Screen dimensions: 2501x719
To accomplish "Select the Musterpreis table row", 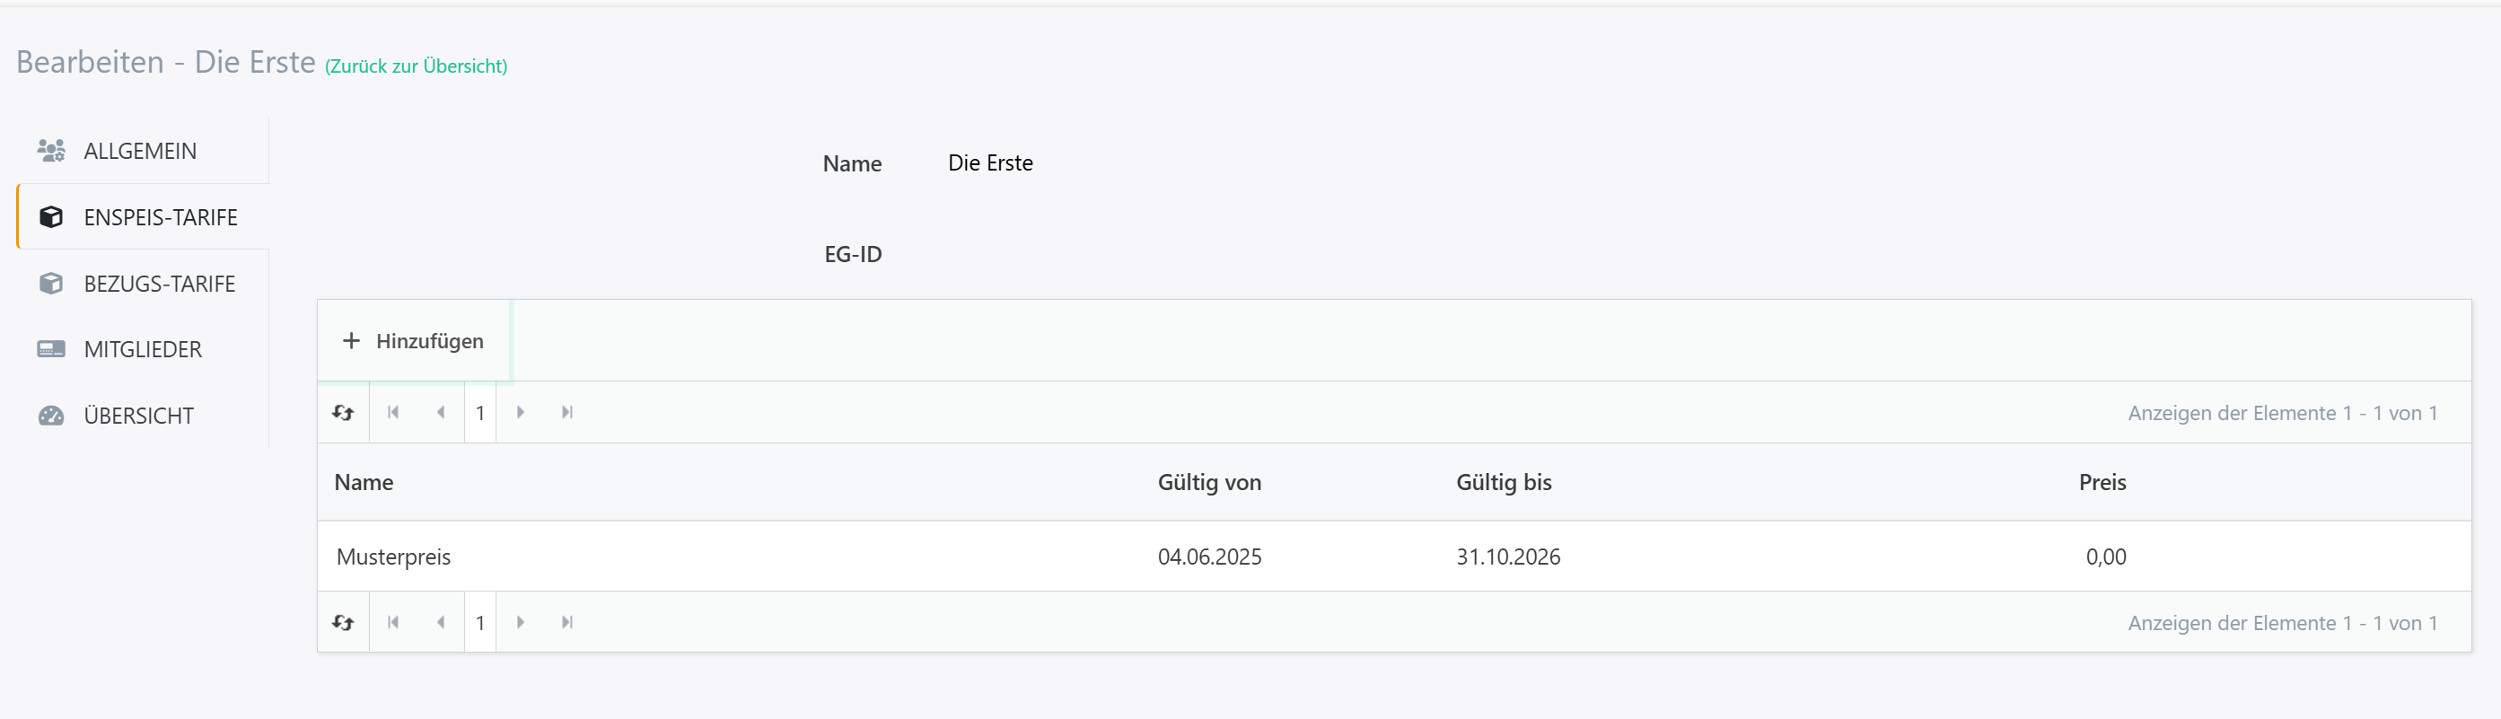I will (x=1393, y=556).
